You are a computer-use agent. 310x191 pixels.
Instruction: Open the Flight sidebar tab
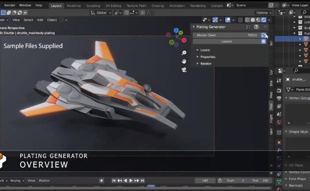tap(271, 119)
